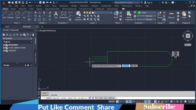Screen dimensions: 196x110
Task: Click the keyword search input field
Action: pos(127,2)
